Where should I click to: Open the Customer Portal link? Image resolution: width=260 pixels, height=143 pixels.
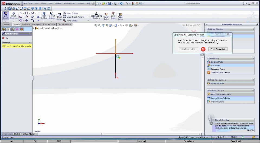pyautogui.click(x=217, y=62)
